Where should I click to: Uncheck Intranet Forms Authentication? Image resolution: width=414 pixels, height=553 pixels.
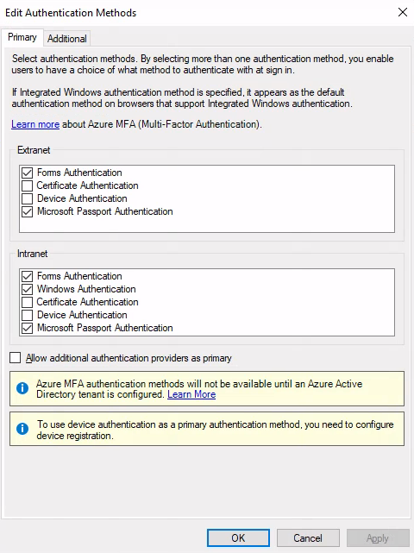pyautogui.click(x=27, y=276)
